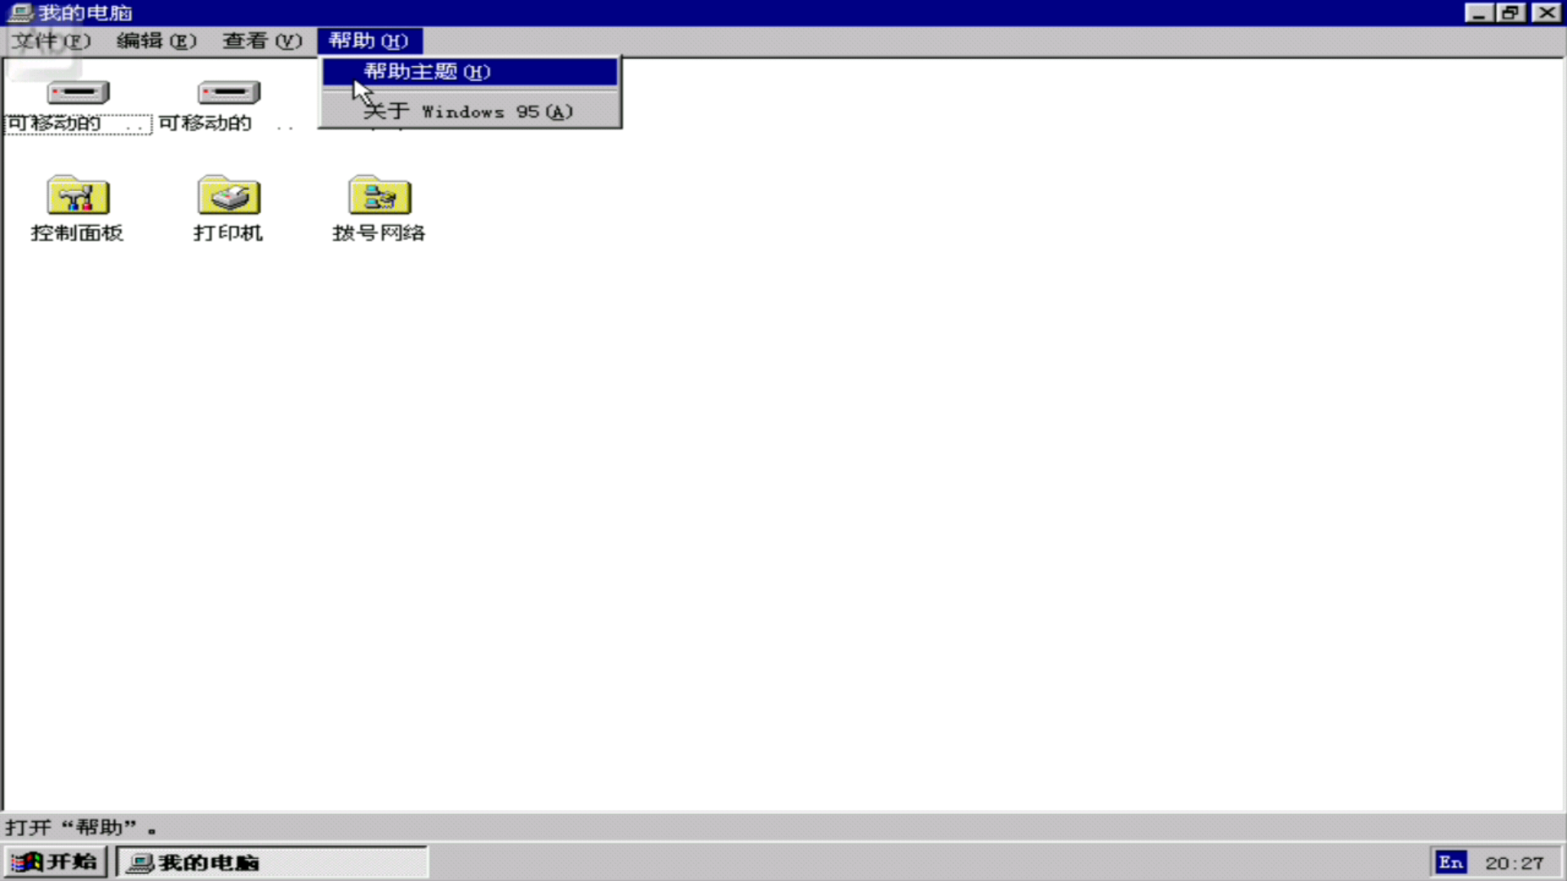Click the status bar text 打开“帮助”
This screenshot has width=1567, height=881.
80,828
